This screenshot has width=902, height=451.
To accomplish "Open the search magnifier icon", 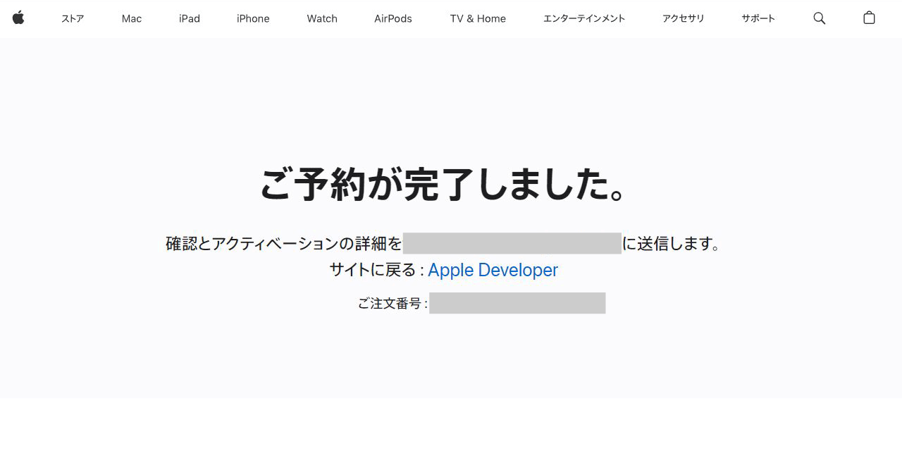I will tap(819, 18).
